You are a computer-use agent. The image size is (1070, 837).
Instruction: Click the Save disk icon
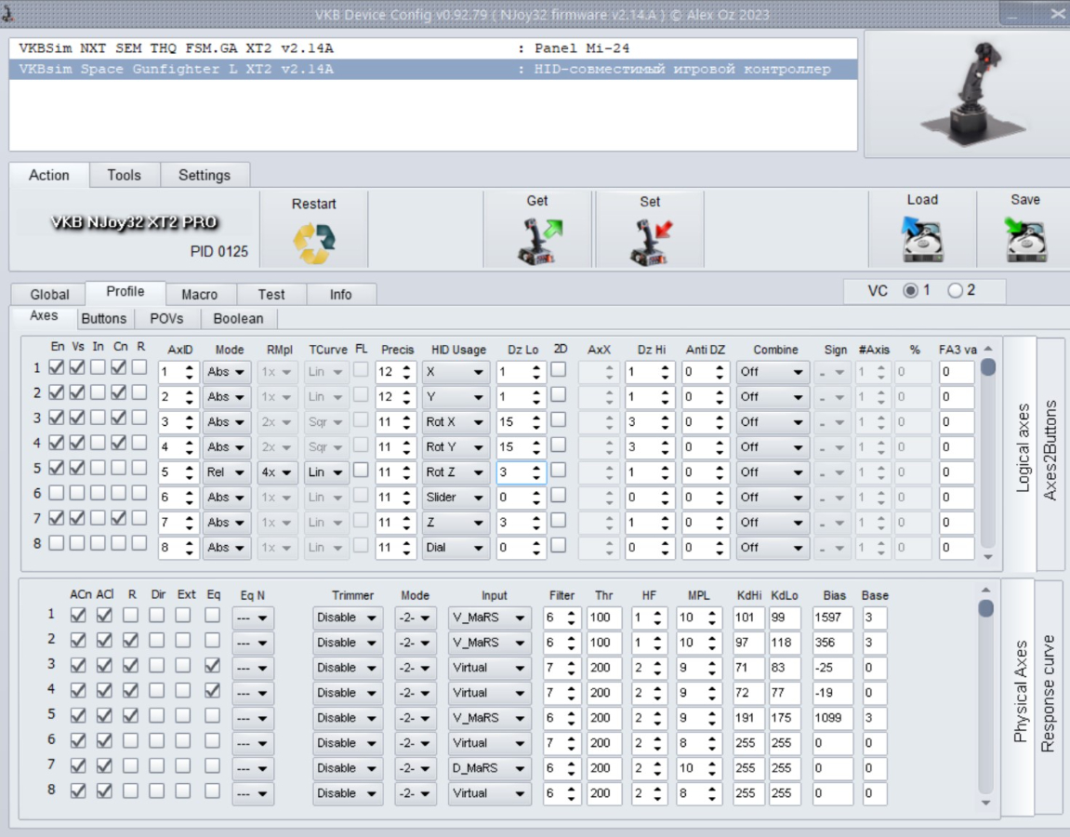(1025, 239)
